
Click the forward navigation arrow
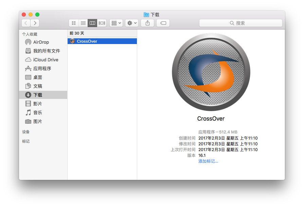tap(35, 23)
